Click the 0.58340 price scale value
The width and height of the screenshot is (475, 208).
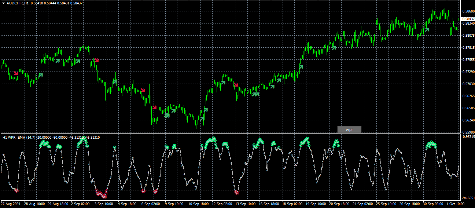(468, 23)
